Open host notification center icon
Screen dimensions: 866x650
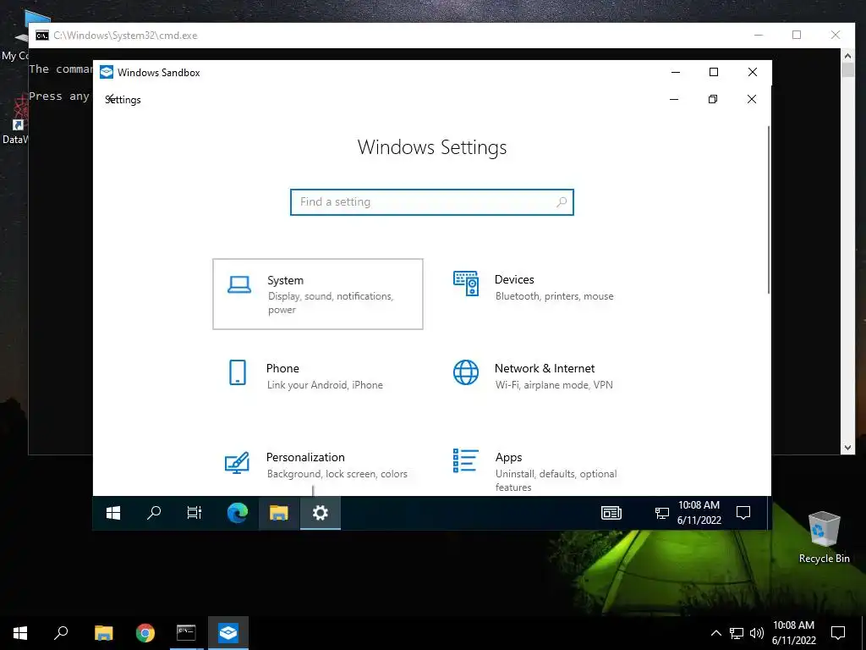click(838, 633)
